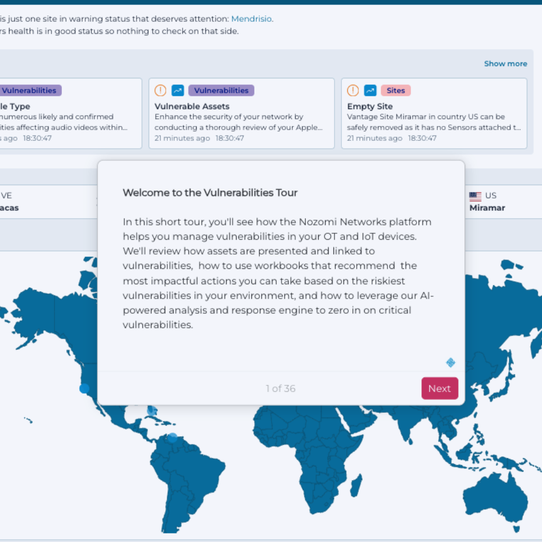Click the Vulnerabilities tag on the leftmost card

point(29,91)
